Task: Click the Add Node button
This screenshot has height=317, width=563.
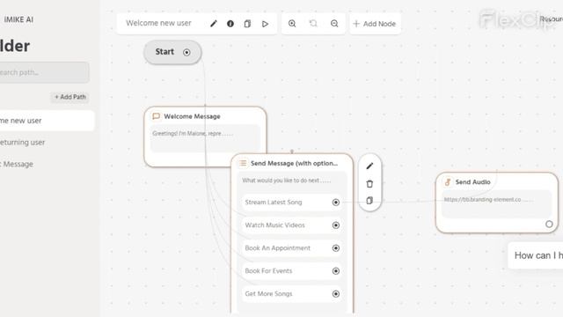Action: pyautogui.click(x=375, y=24)
